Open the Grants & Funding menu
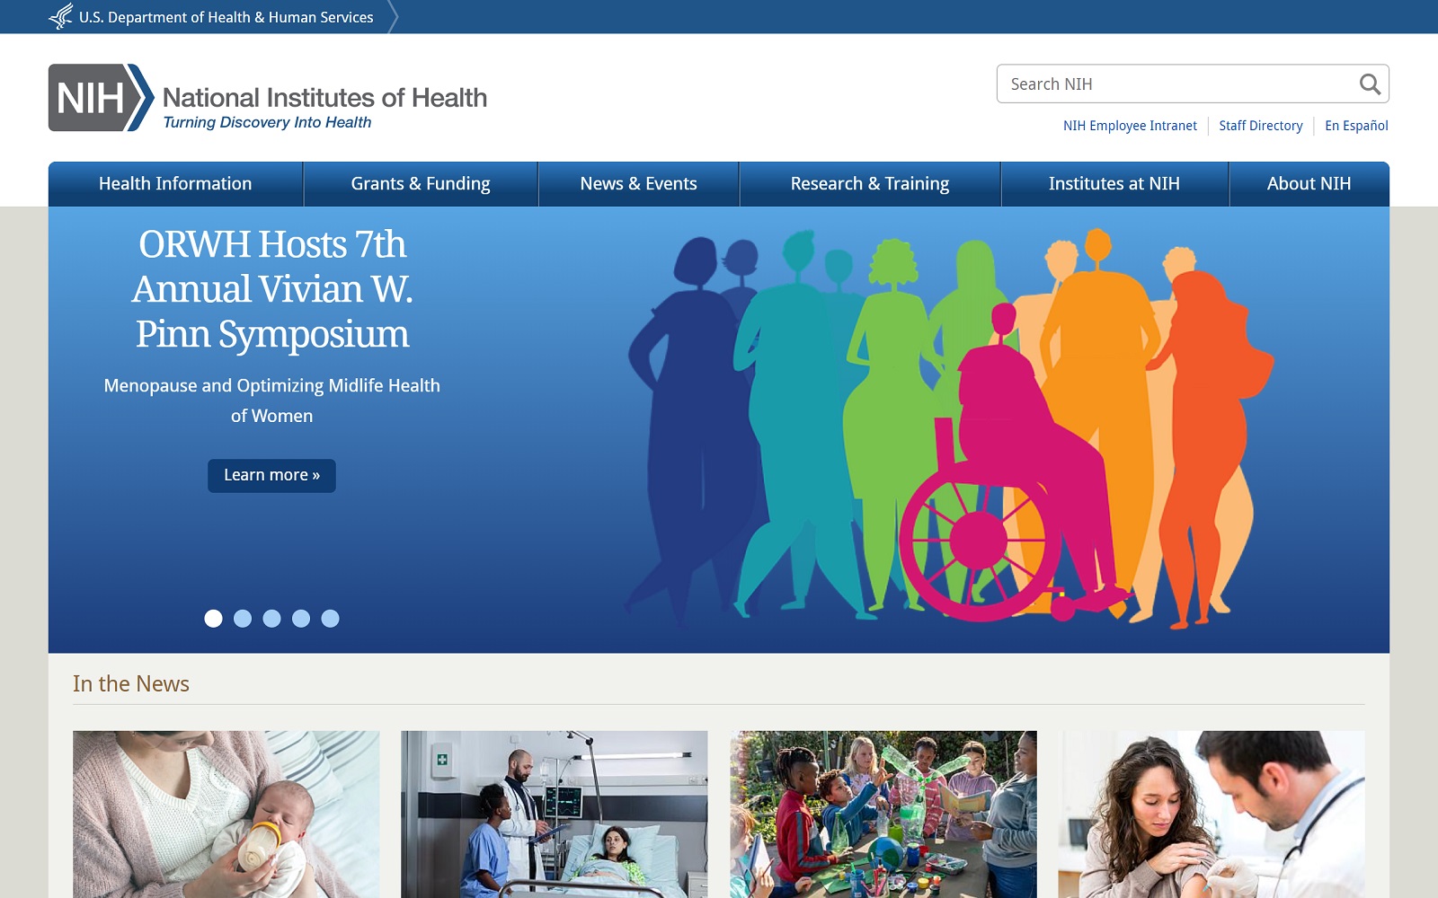The image size is (1438, 898). [421, 184]
